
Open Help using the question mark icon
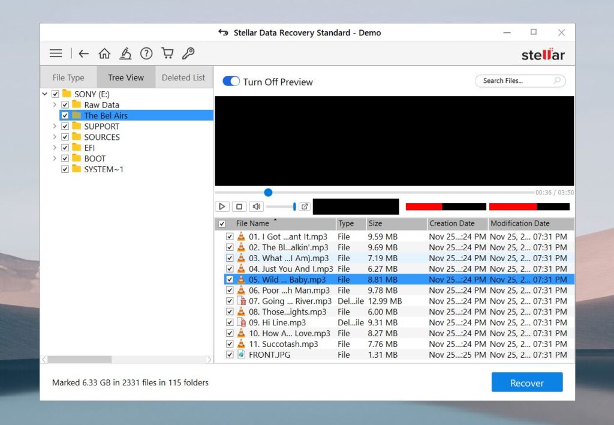point(146,53)
